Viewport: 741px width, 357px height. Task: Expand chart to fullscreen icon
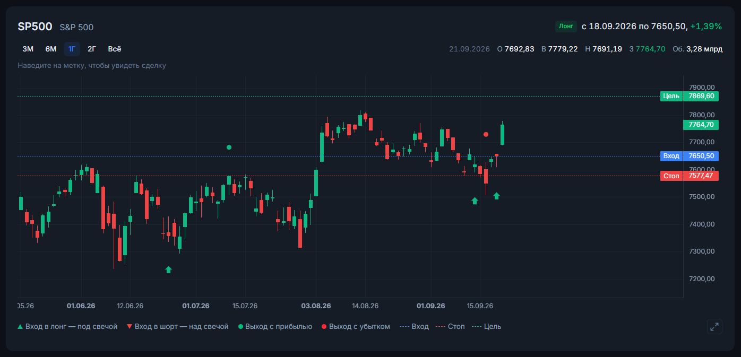point(715,326)
